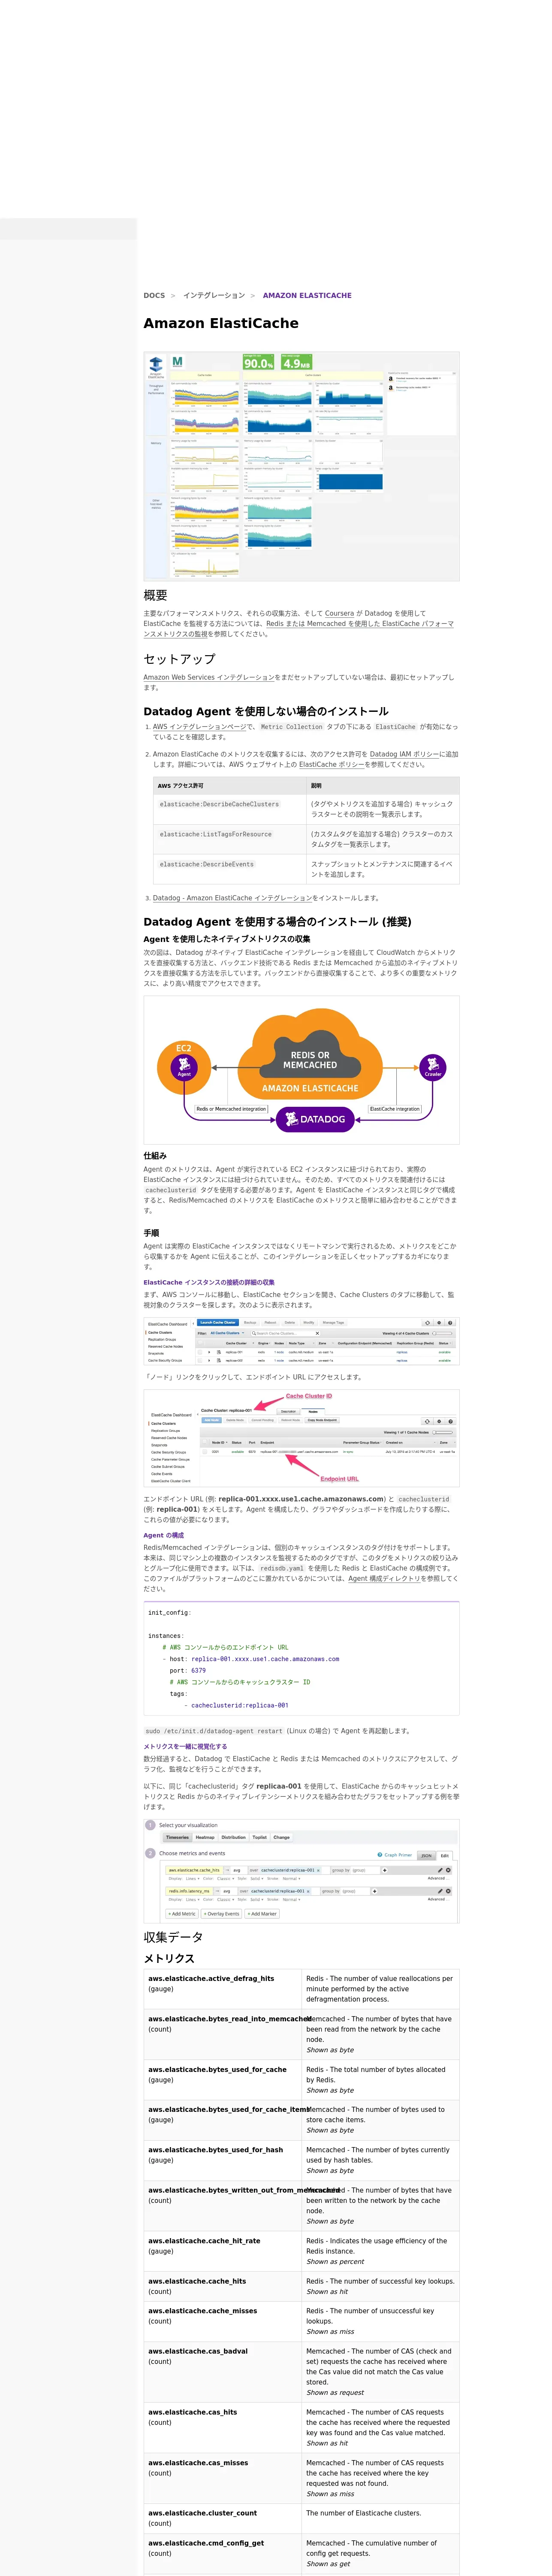Open the ElastiCache パフォーマンスメトリクスの監視 link
This screenshot has height=2576, width=552.
[x=299, y=628]
